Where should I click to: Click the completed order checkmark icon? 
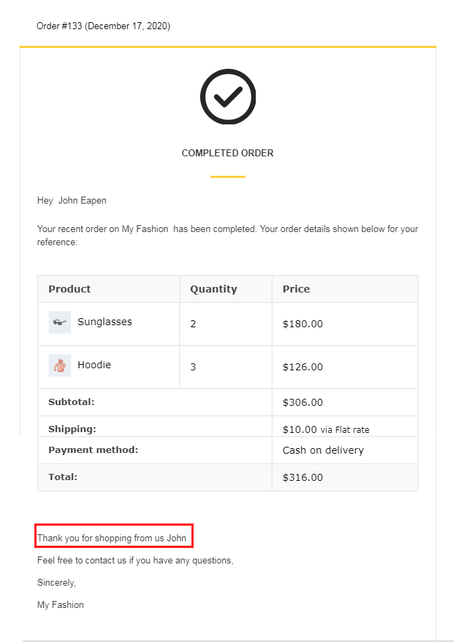(228, 97)
